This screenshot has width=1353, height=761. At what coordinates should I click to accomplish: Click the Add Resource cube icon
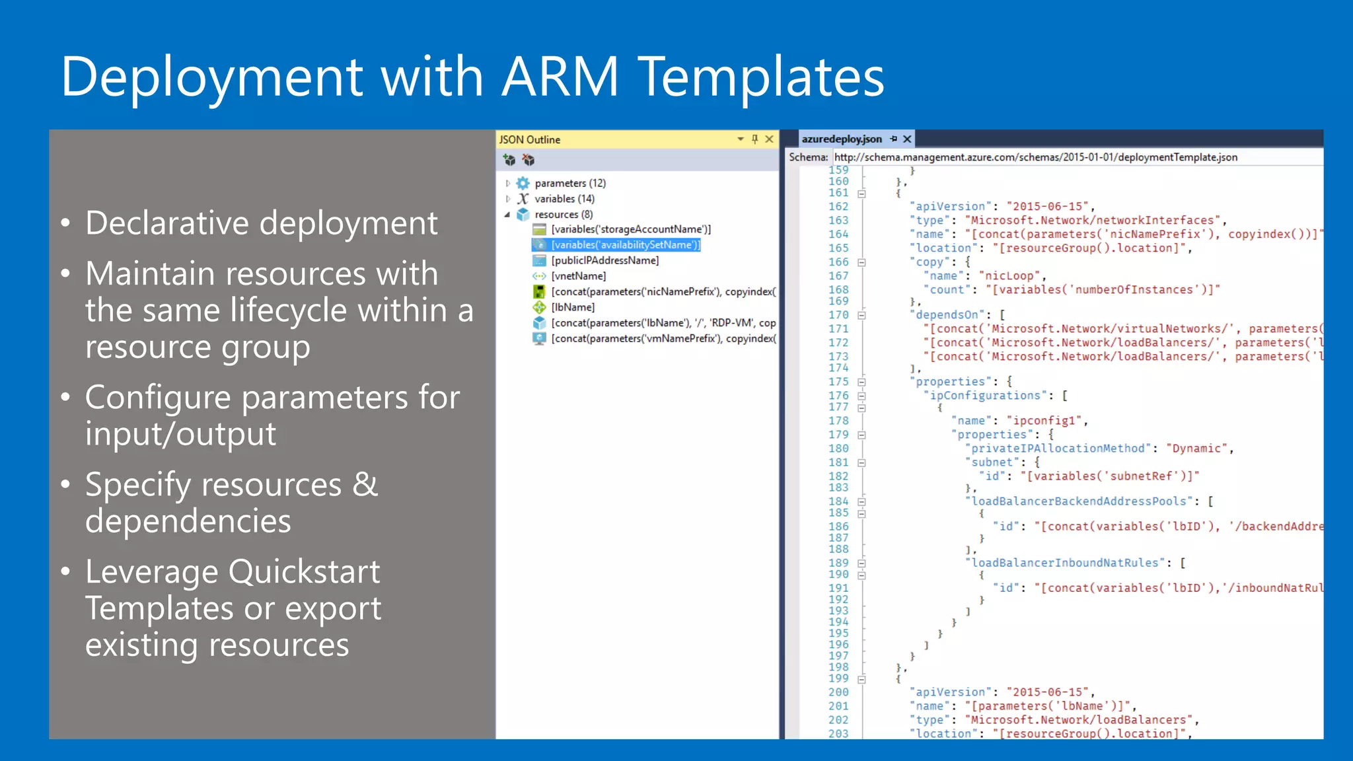[x=509, y=160]
